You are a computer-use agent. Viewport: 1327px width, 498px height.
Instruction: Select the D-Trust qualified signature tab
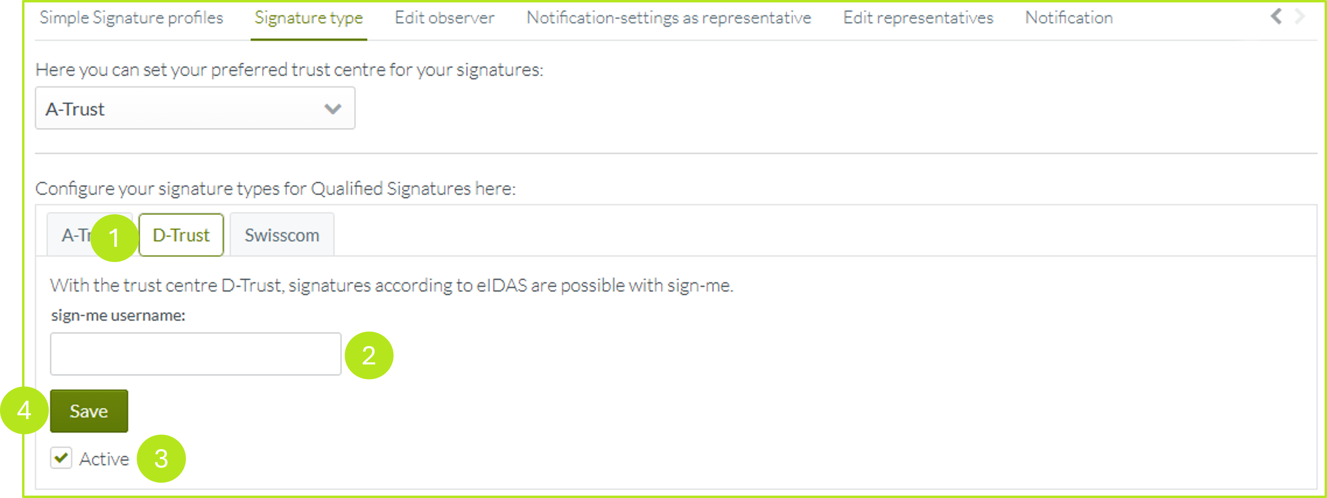[x=181, y=235]
